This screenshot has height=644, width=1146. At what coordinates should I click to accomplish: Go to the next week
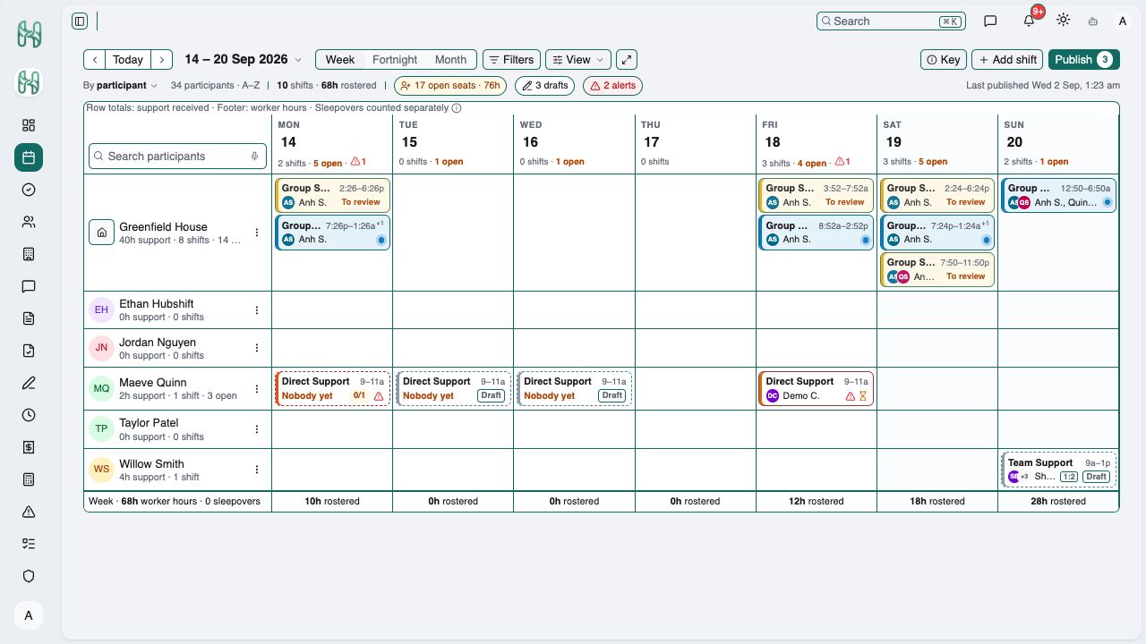click(x=161, y=60)
